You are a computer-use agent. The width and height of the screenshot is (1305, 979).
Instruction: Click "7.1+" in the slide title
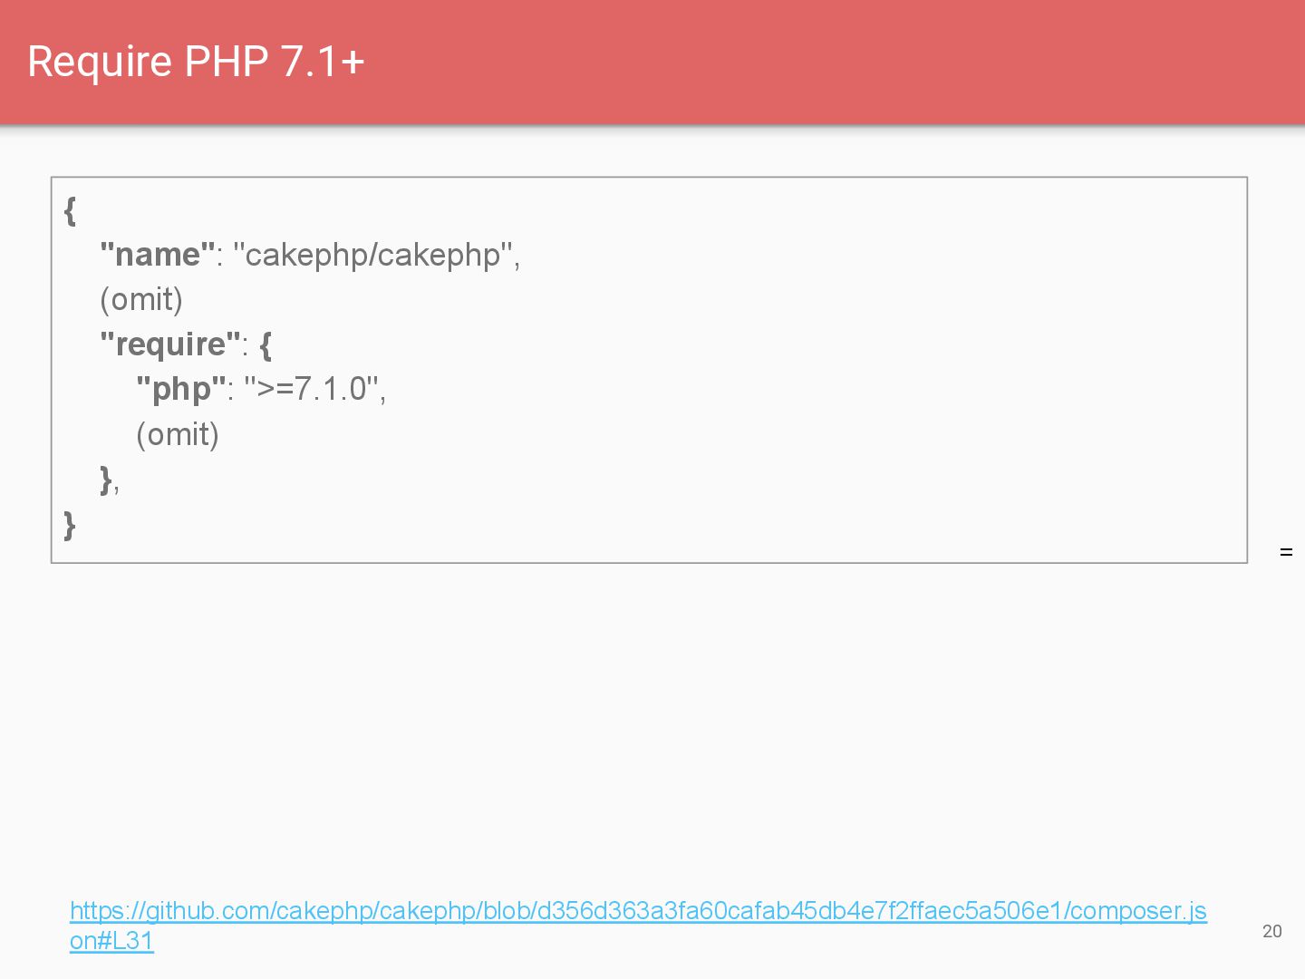[323, 62]
